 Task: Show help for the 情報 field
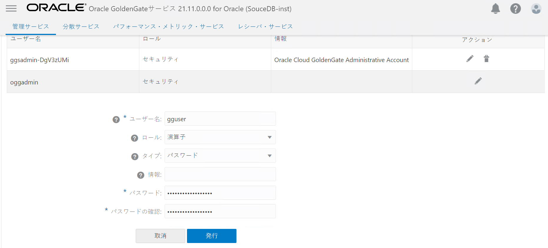point(141,175)
